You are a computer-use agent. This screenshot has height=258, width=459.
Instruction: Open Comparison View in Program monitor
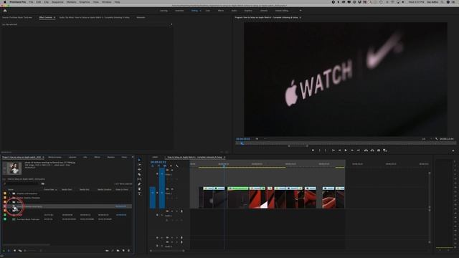point(385,150)
